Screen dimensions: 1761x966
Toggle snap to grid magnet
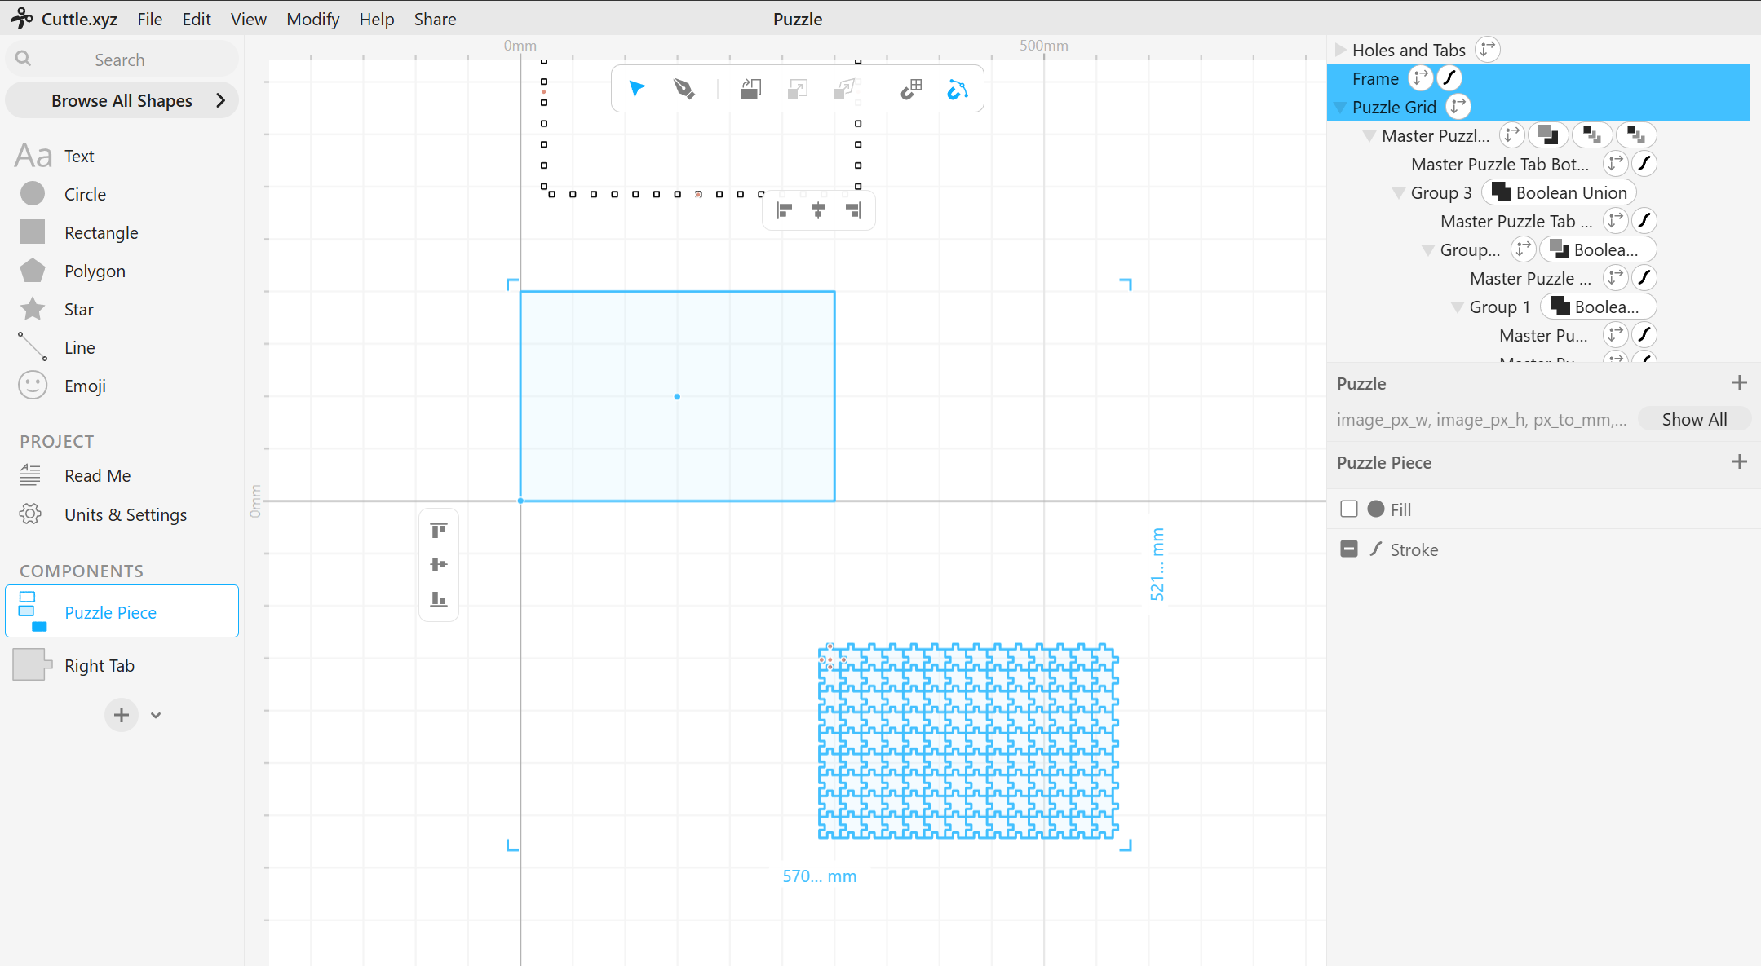point(911,89)
